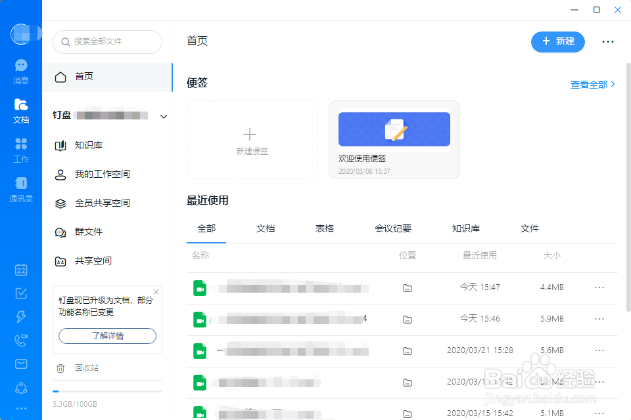Open the 回收站 recycle bin
631x420 pixels.
(x=88, y=369)
